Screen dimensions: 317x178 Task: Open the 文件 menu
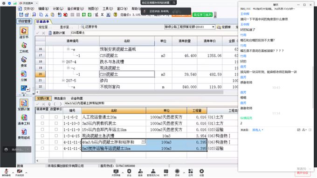(29, 9)
